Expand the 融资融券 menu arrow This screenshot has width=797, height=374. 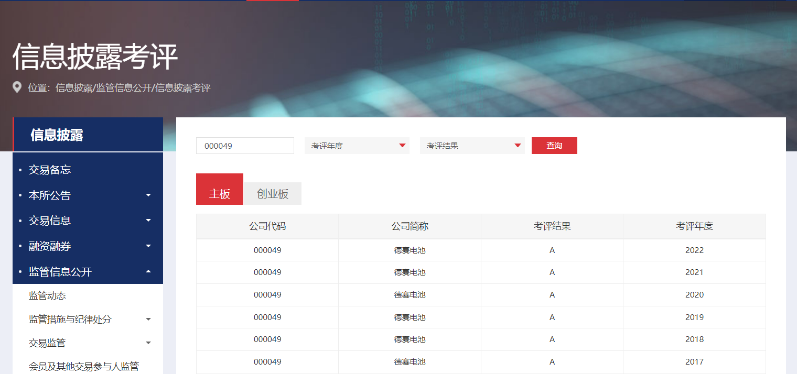pyautogui.click(x=148, y=246)
